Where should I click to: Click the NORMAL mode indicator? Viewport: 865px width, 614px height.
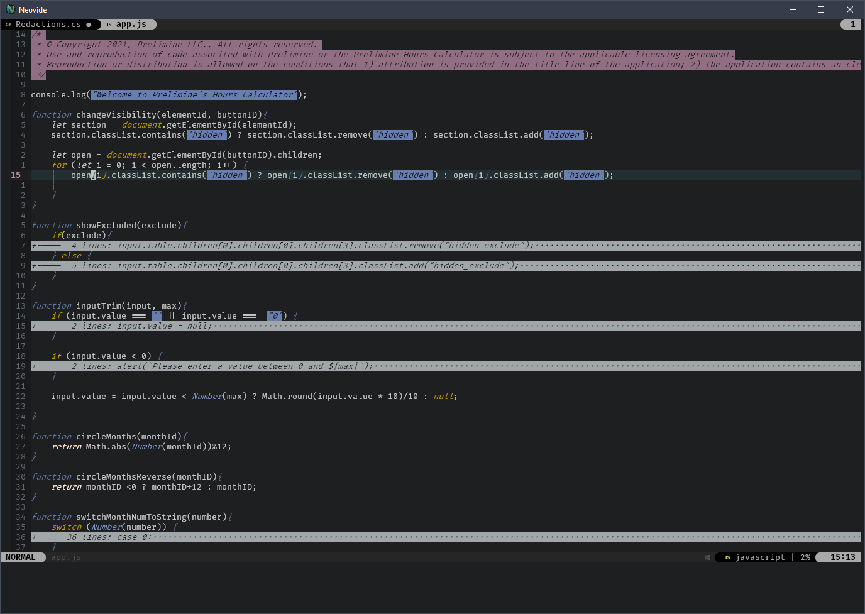pyautogui.click(x=21, y=557)
